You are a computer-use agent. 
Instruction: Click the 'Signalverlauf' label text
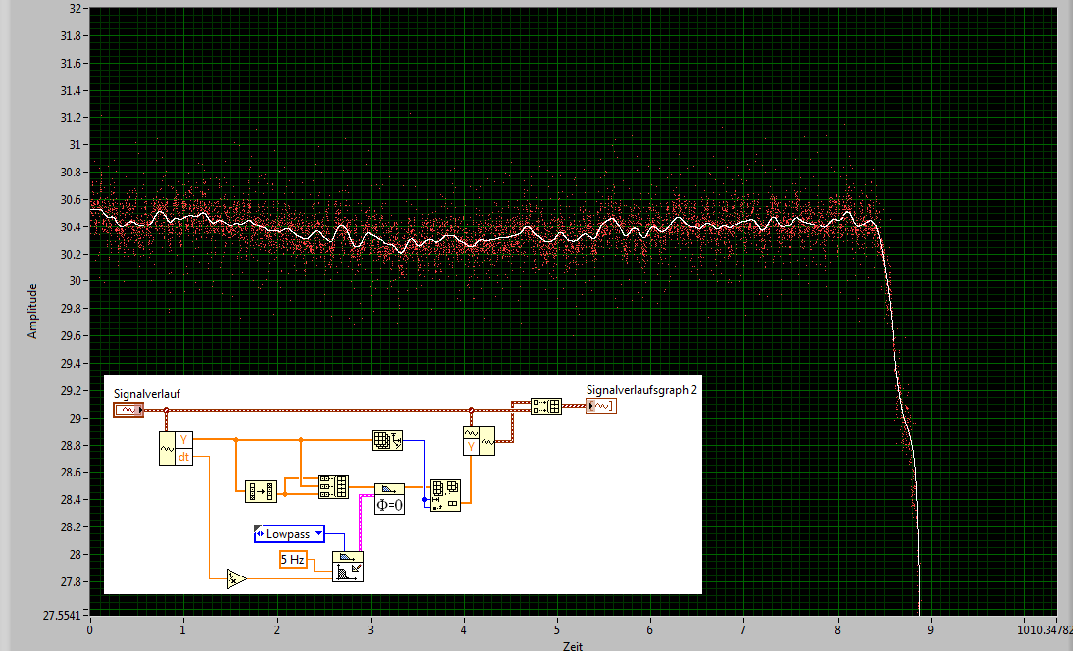coord(147,394)
